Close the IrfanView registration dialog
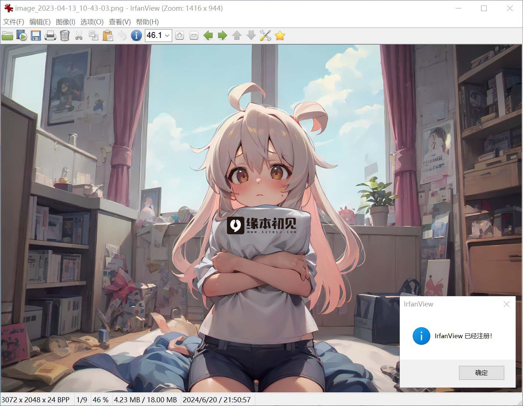 point(506,304)
